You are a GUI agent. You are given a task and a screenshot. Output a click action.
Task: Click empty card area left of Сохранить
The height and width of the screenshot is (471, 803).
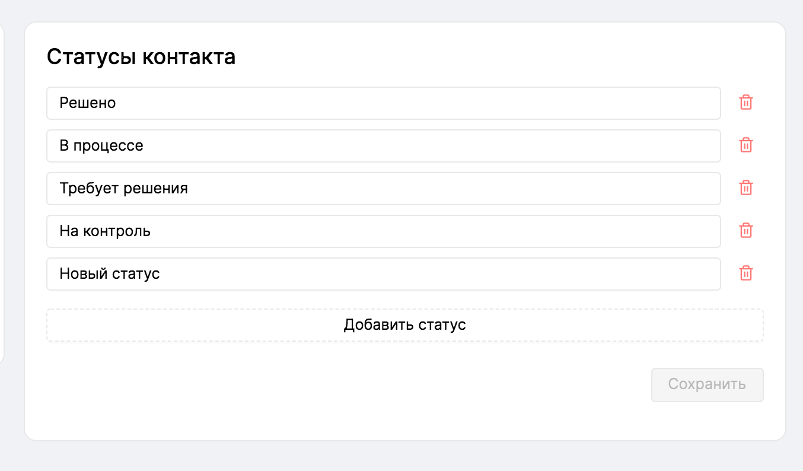click(356, 385)
